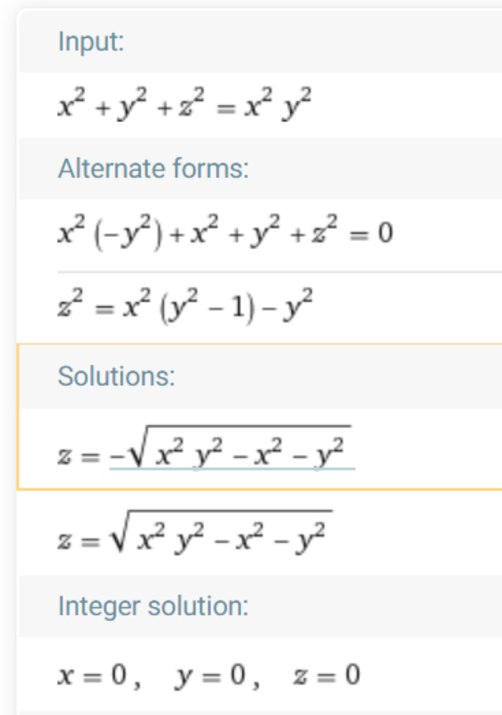Click "y = 0" in the integer solution
The image size is (502, 715).
[x=211, y=675]
